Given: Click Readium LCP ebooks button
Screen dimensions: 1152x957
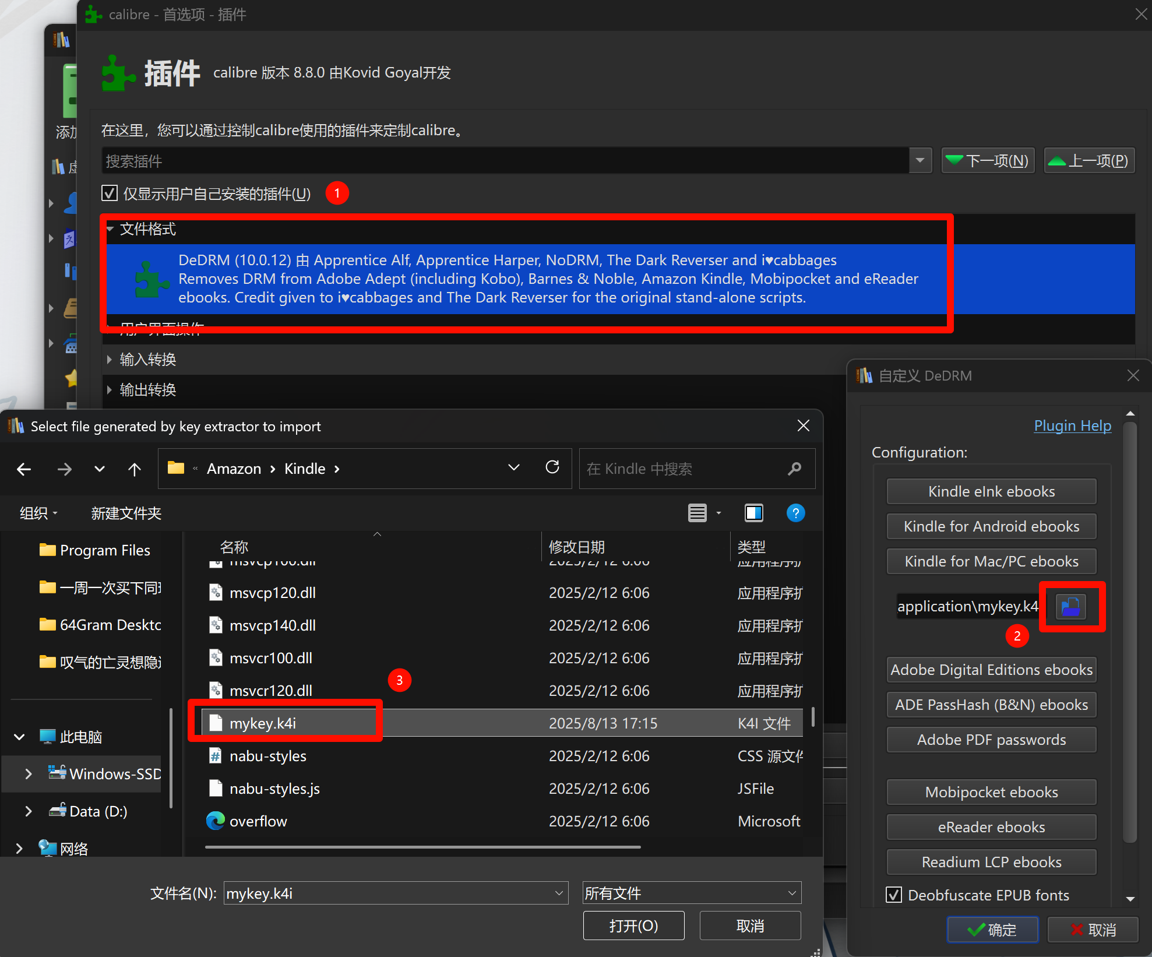Looking at the screenshot, I should 991,862.
